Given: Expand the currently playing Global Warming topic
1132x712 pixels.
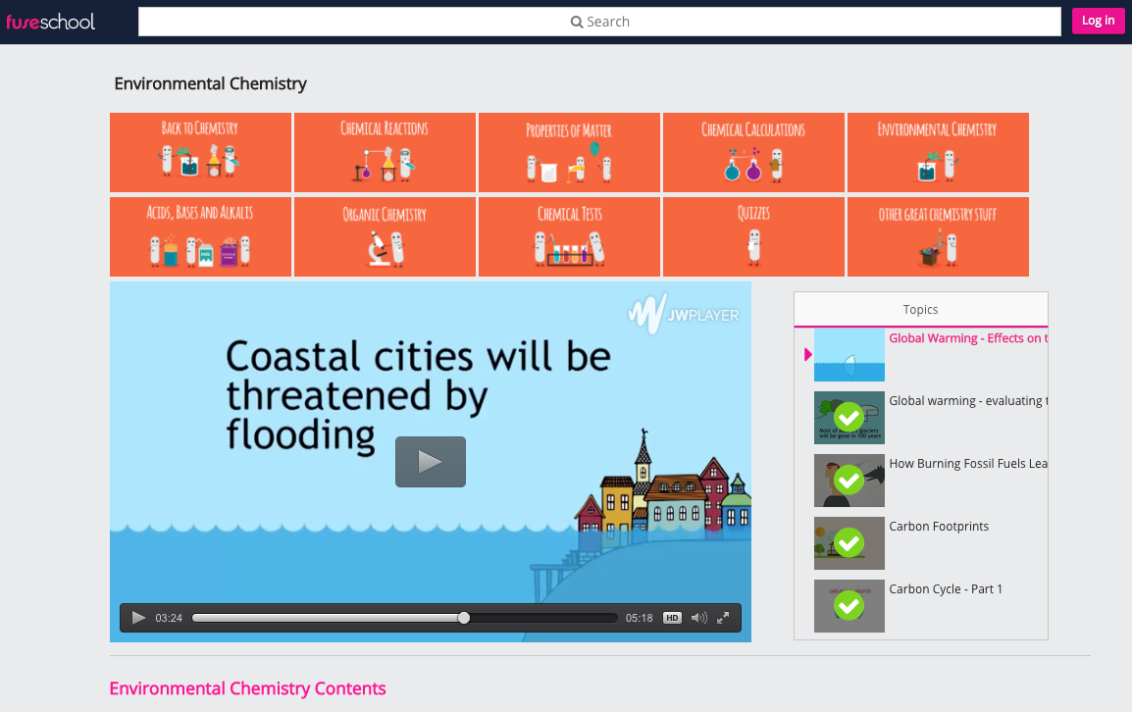Looking at the screenshot, I should pos(807,353).
